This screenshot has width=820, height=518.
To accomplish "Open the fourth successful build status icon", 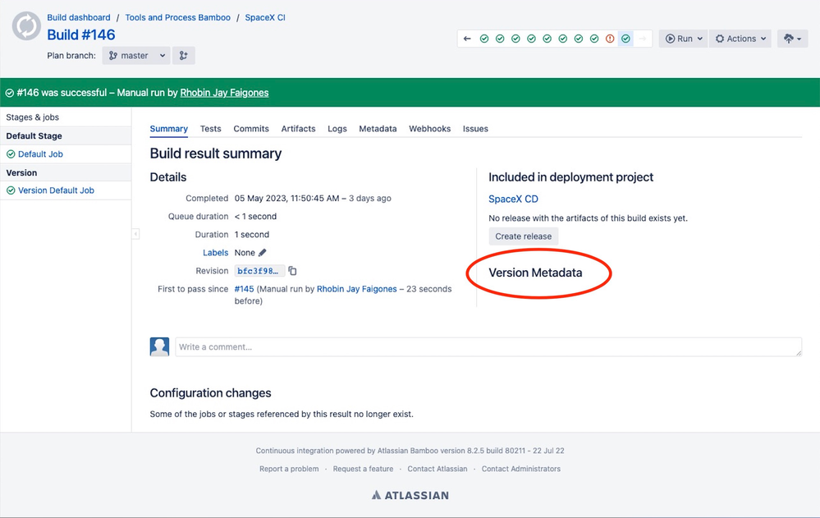I will tap(531, 39).
